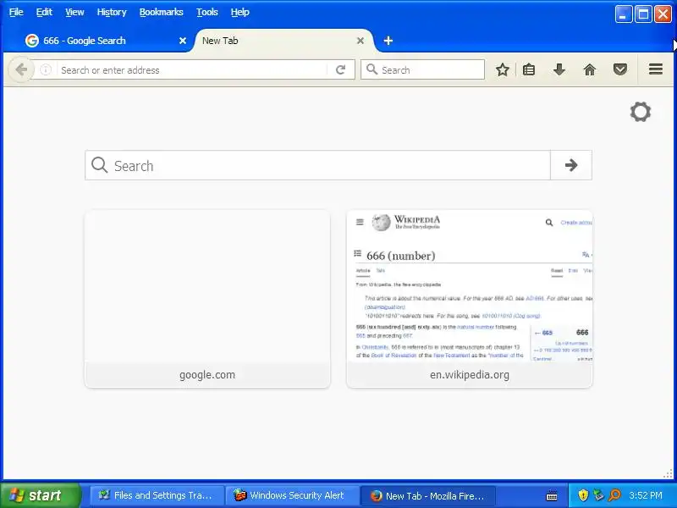This screenshot has height=508, width=677.
Task: Close the New Tab tab
Action: point(361,41)
